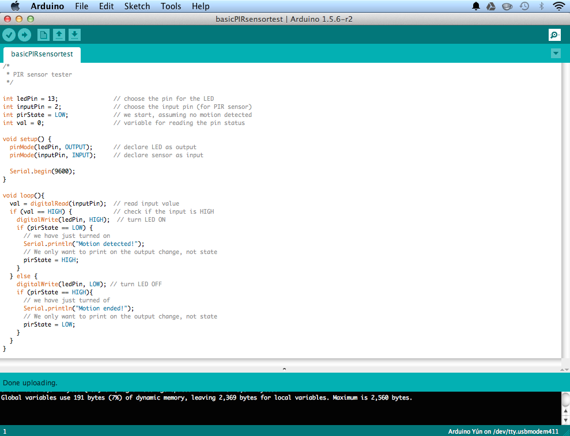Click the Verify checkmark button
This screenshot has width=570, height=436.
pos(9,35)
